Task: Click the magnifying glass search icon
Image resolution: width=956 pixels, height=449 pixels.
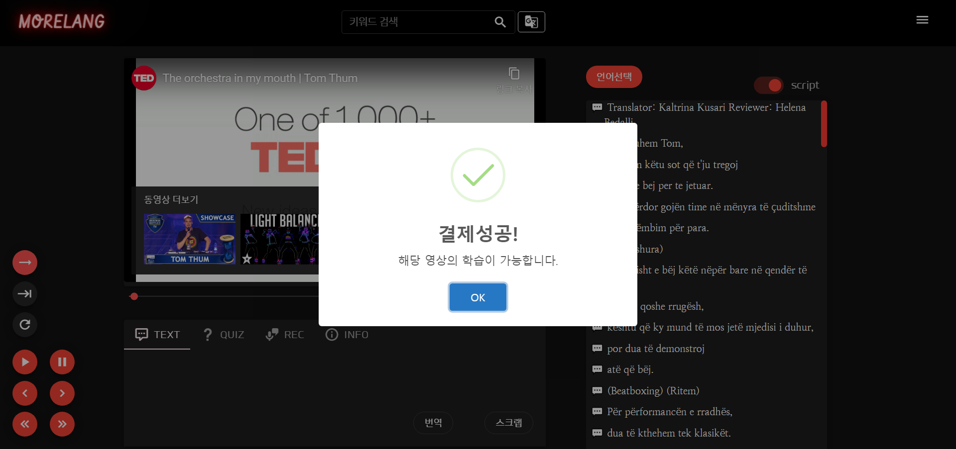Action: click(x=500, y=22)
